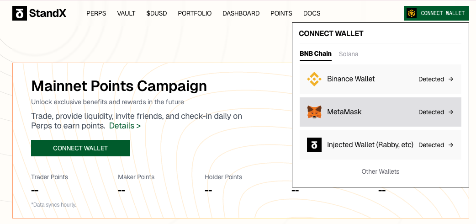Click the MetaMask fox icon
The height and width of the screenshot is (224, 476).
[314, 112]
